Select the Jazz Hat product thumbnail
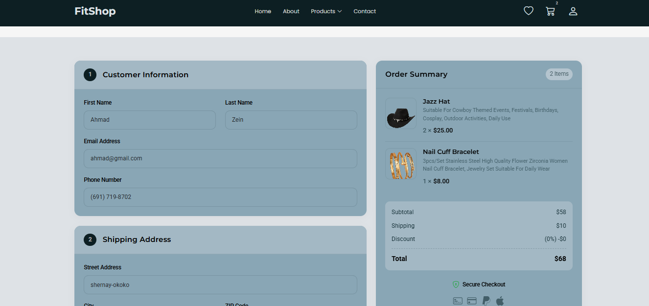Viewport: 649px width, 306px height. (x=401, y=113)
